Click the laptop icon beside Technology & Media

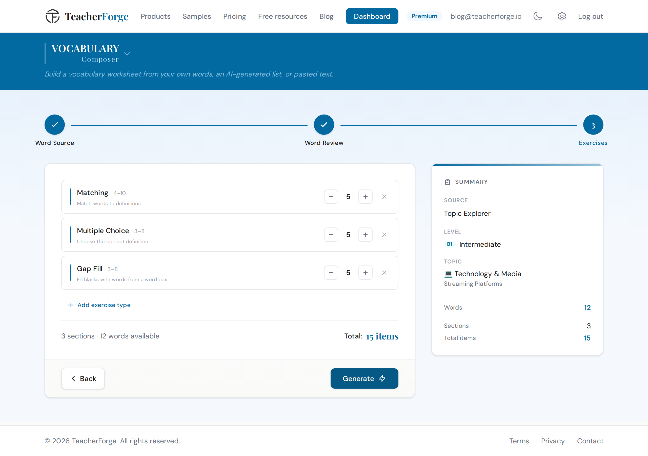tap(448, 274)
